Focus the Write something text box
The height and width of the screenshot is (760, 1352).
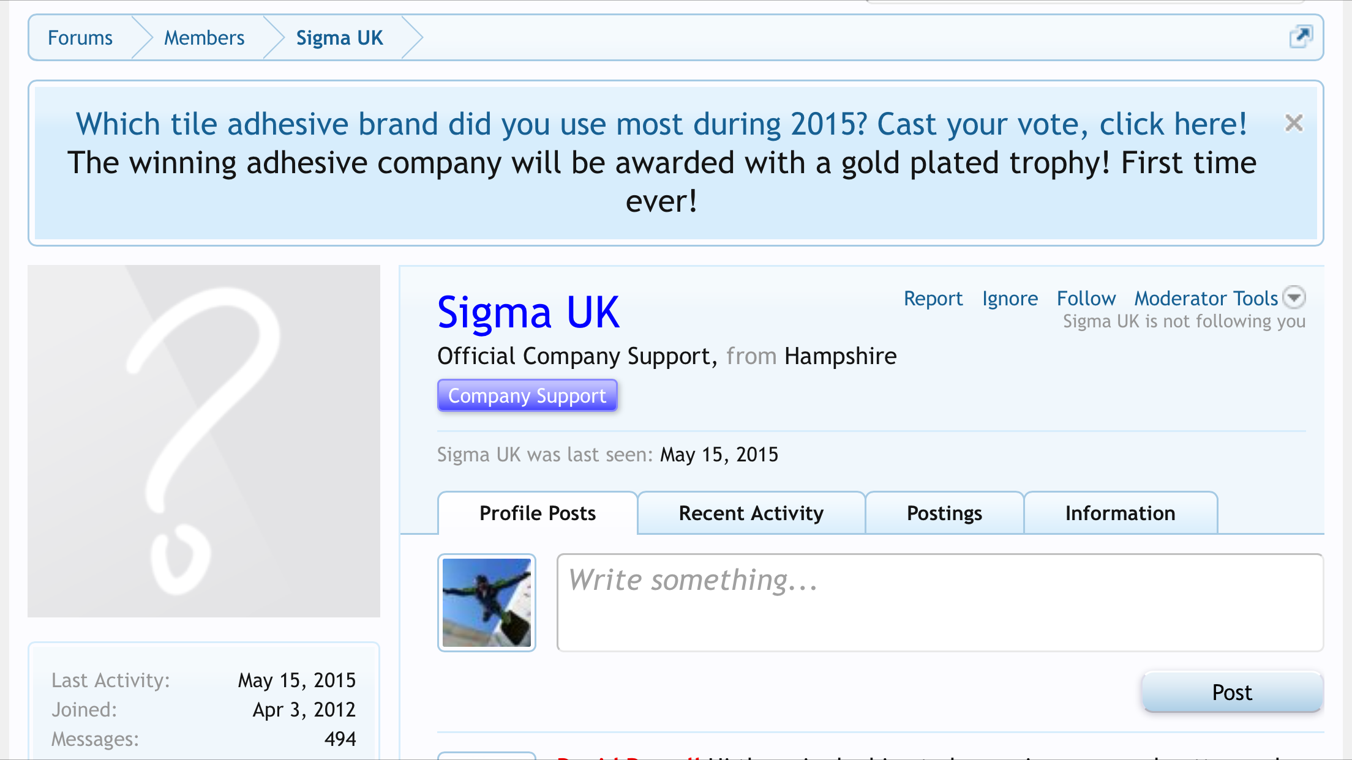940,603
